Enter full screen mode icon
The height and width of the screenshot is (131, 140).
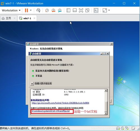[81, 10]
